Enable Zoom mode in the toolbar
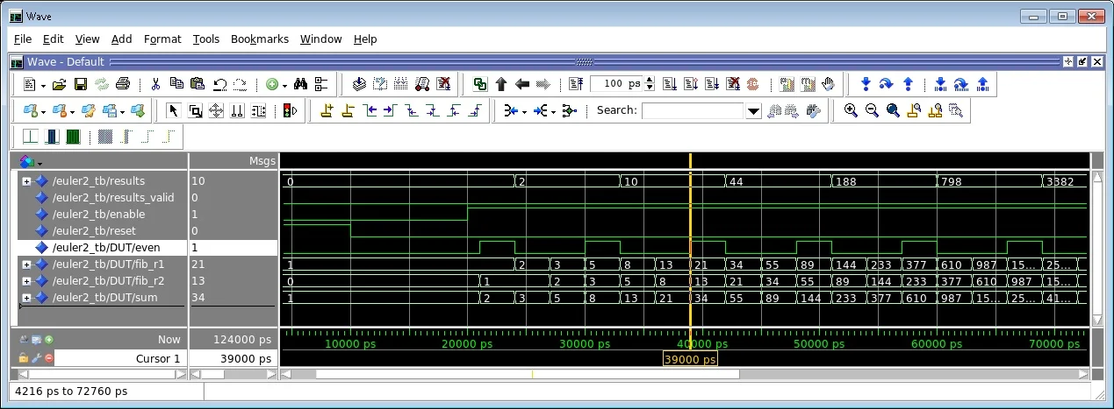Screen dimensions: 1114x409 [x=195, y=110]
